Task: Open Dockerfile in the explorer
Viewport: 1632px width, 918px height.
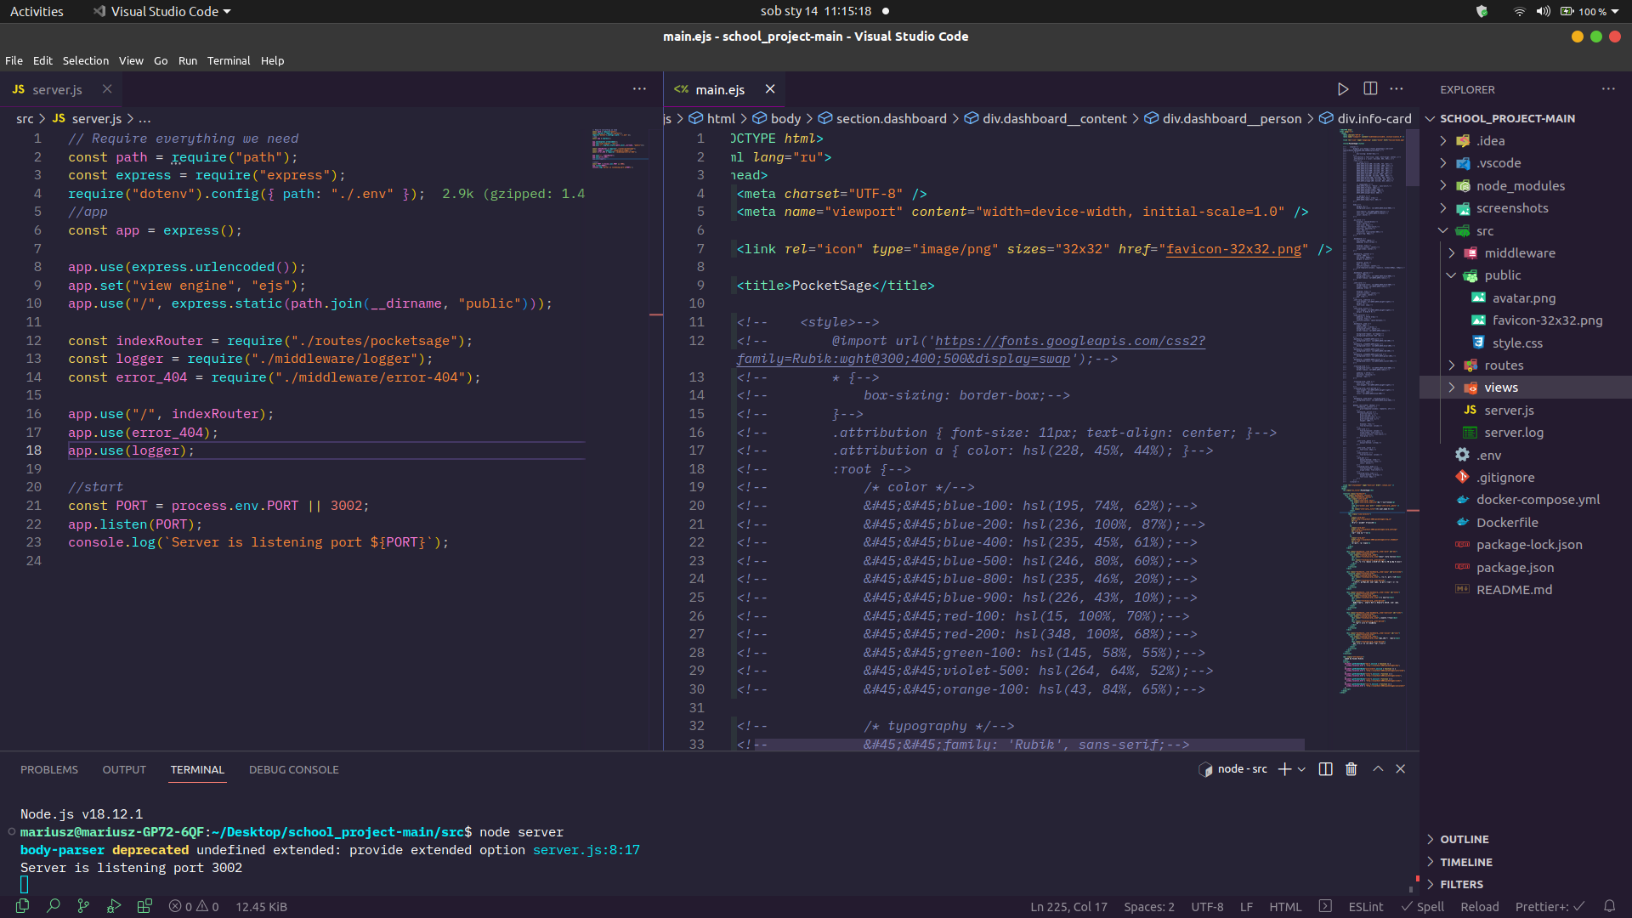Action: tap(1507, 523)
